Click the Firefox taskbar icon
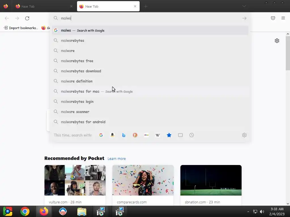290x217 pixels. (44, 211)
